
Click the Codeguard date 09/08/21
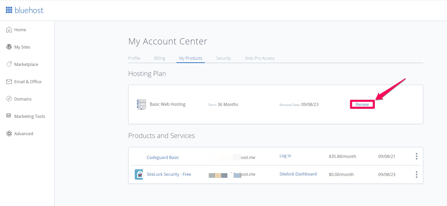coord(387,156)
